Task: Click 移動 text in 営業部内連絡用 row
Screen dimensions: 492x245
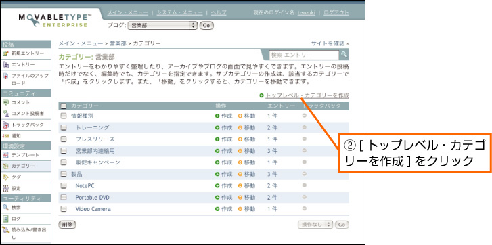Action: [x=250, y=151]
